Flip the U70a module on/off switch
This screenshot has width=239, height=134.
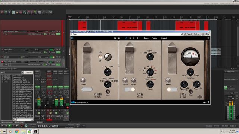(172, 89)
